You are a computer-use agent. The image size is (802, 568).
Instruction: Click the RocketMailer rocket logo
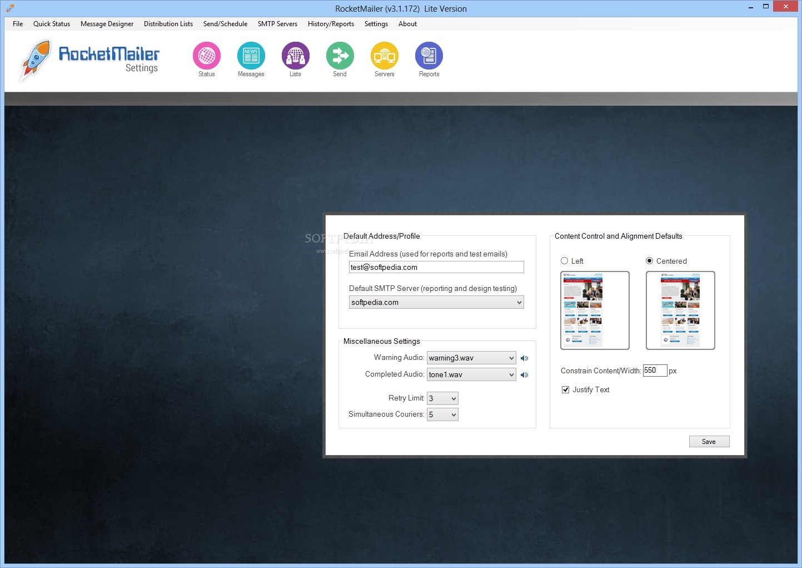click(35, 60)
